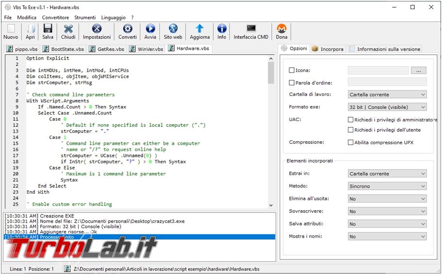442x275 pixels.
Task: Open the Linguaggio menu
Action: click(113, 17)
